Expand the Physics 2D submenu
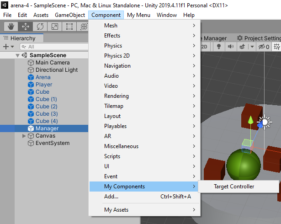The height and width of the screenshot is (224, 281). pos(145,56)
